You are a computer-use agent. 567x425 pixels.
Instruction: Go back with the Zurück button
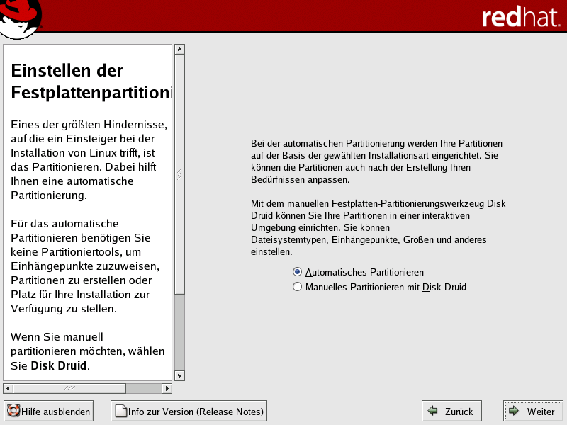(451, 411)
